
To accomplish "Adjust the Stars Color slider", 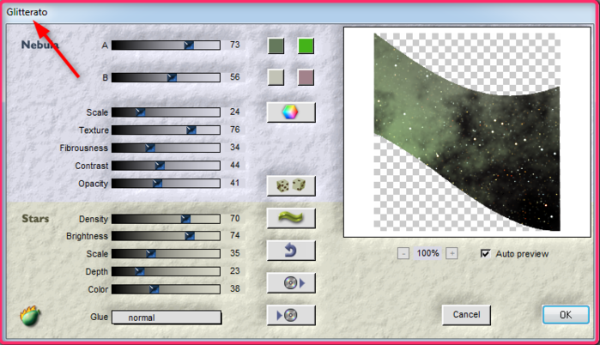I will click(166, 289).
